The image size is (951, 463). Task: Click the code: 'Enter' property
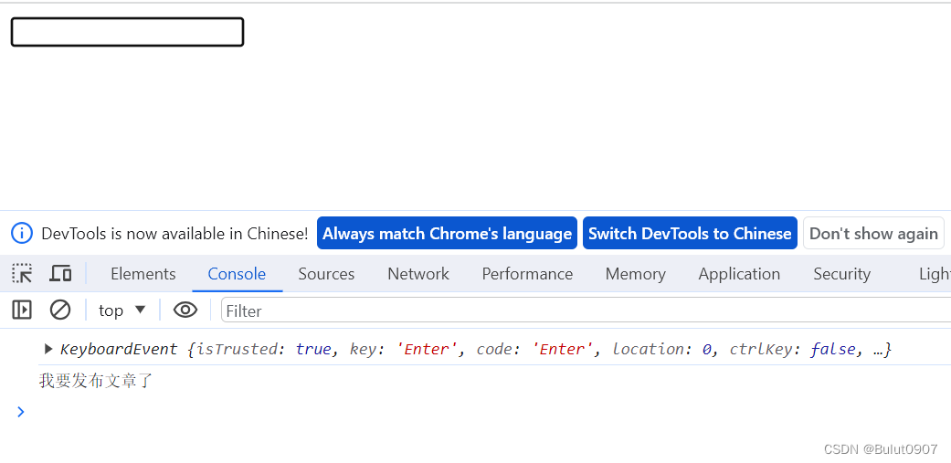(534, 349)
